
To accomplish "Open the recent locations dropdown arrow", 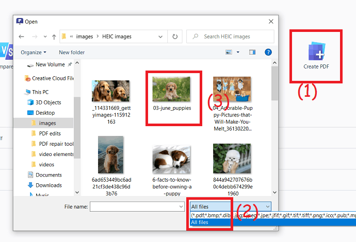I will tap(45, 37).
